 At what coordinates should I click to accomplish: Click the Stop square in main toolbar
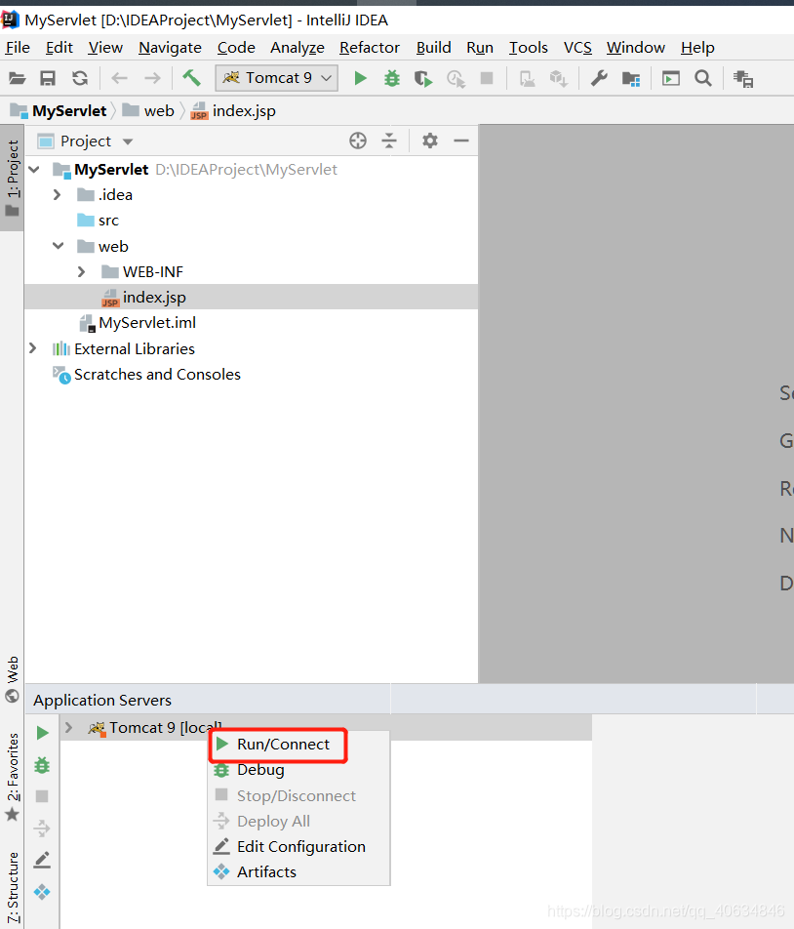click(x=487, y=78)
